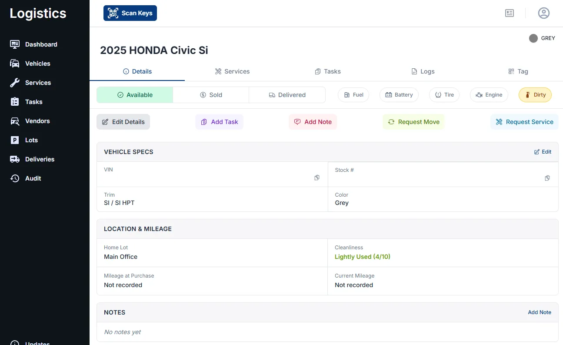Copy the VIN value icon

(317, 178)
